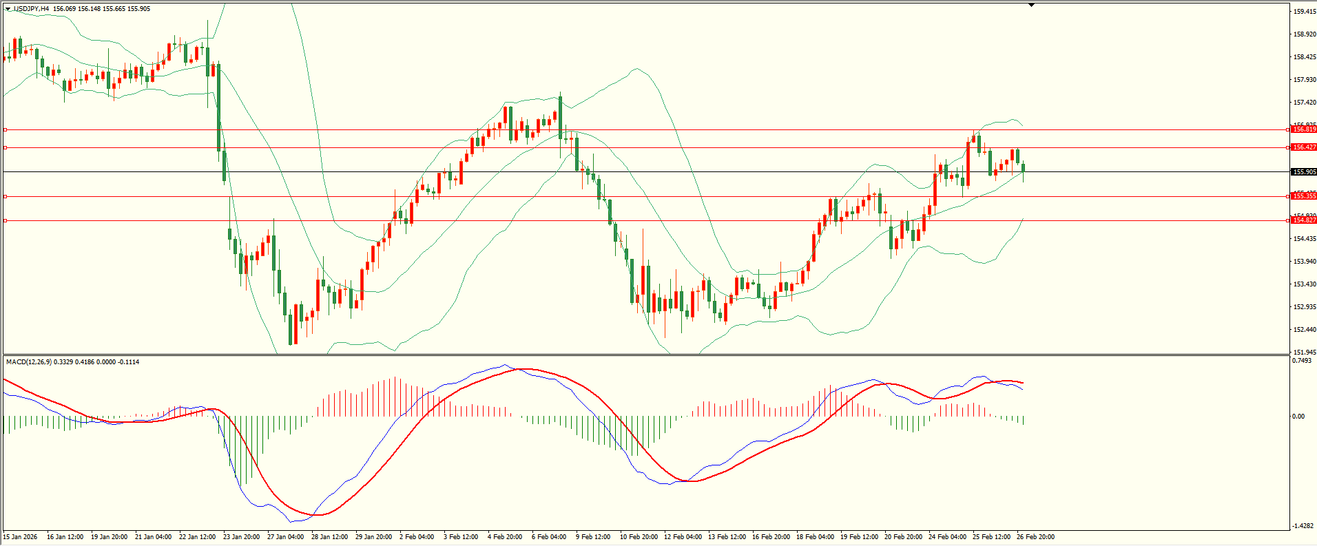Click the red 156.819 price label
Screen dimensions: 1317x546
coord(1303,129)
